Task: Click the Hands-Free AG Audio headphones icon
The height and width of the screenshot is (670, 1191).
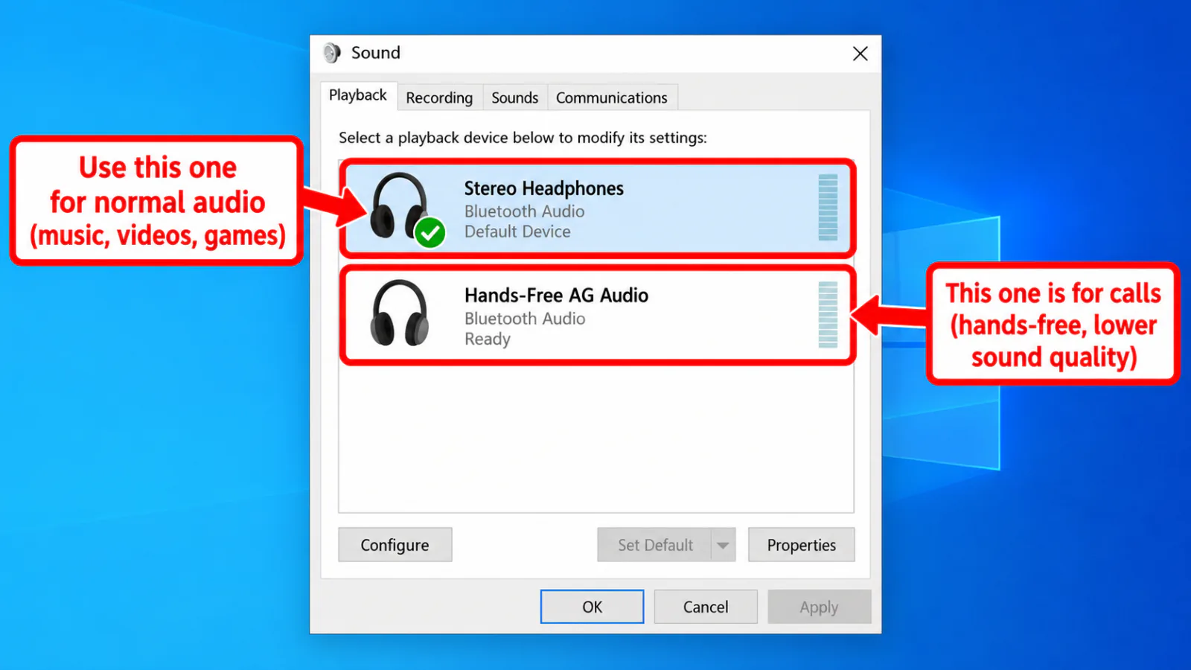Action: click(400, 313)
